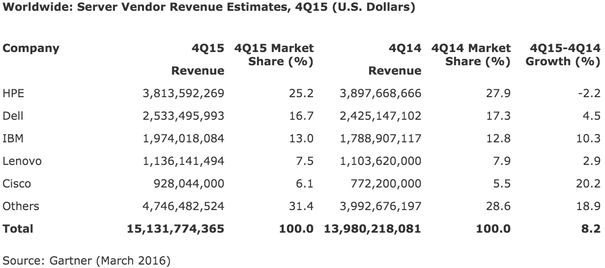Click the 'Source: Gartner (March 2016)' note
This screenshot has width=605, height=268.
[86, 260]
